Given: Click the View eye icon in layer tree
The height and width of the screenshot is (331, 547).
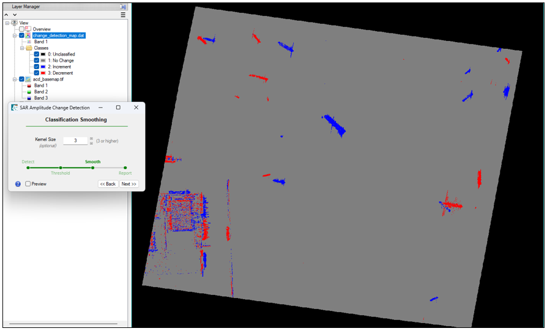Looking at the screenshot, I should [14, 23].
